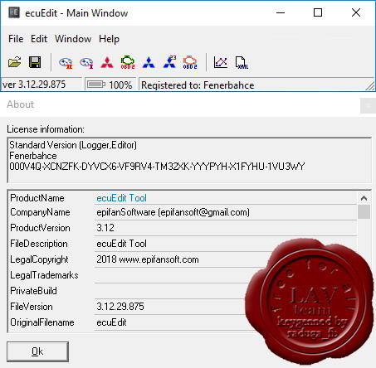
Task: Click the OriginalFilename value ecuEdit
Action: (x=111, y=322)
